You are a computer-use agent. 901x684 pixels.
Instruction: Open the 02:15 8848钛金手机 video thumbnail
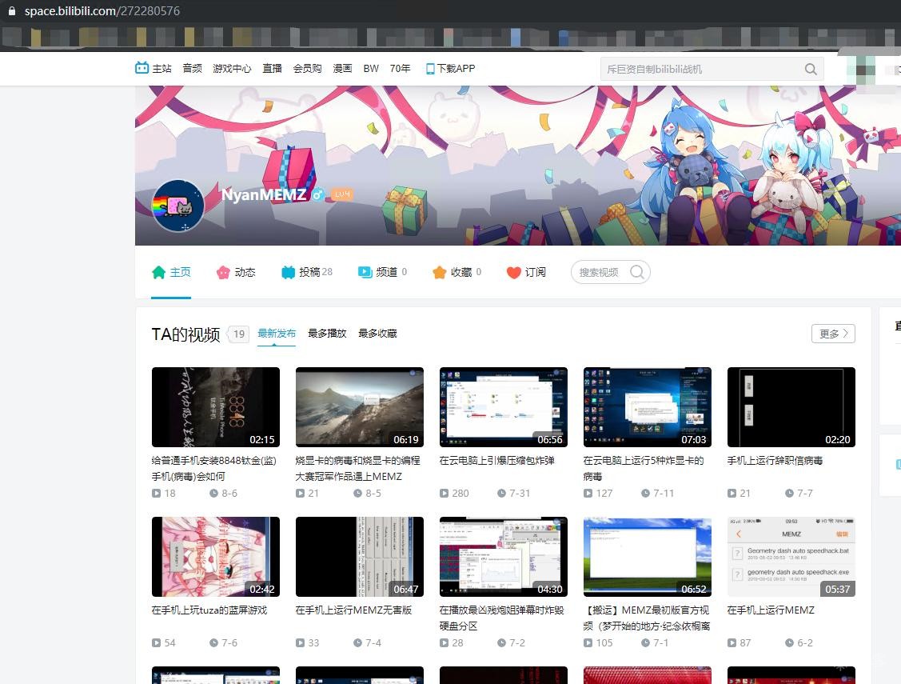(x=216, y=407)
